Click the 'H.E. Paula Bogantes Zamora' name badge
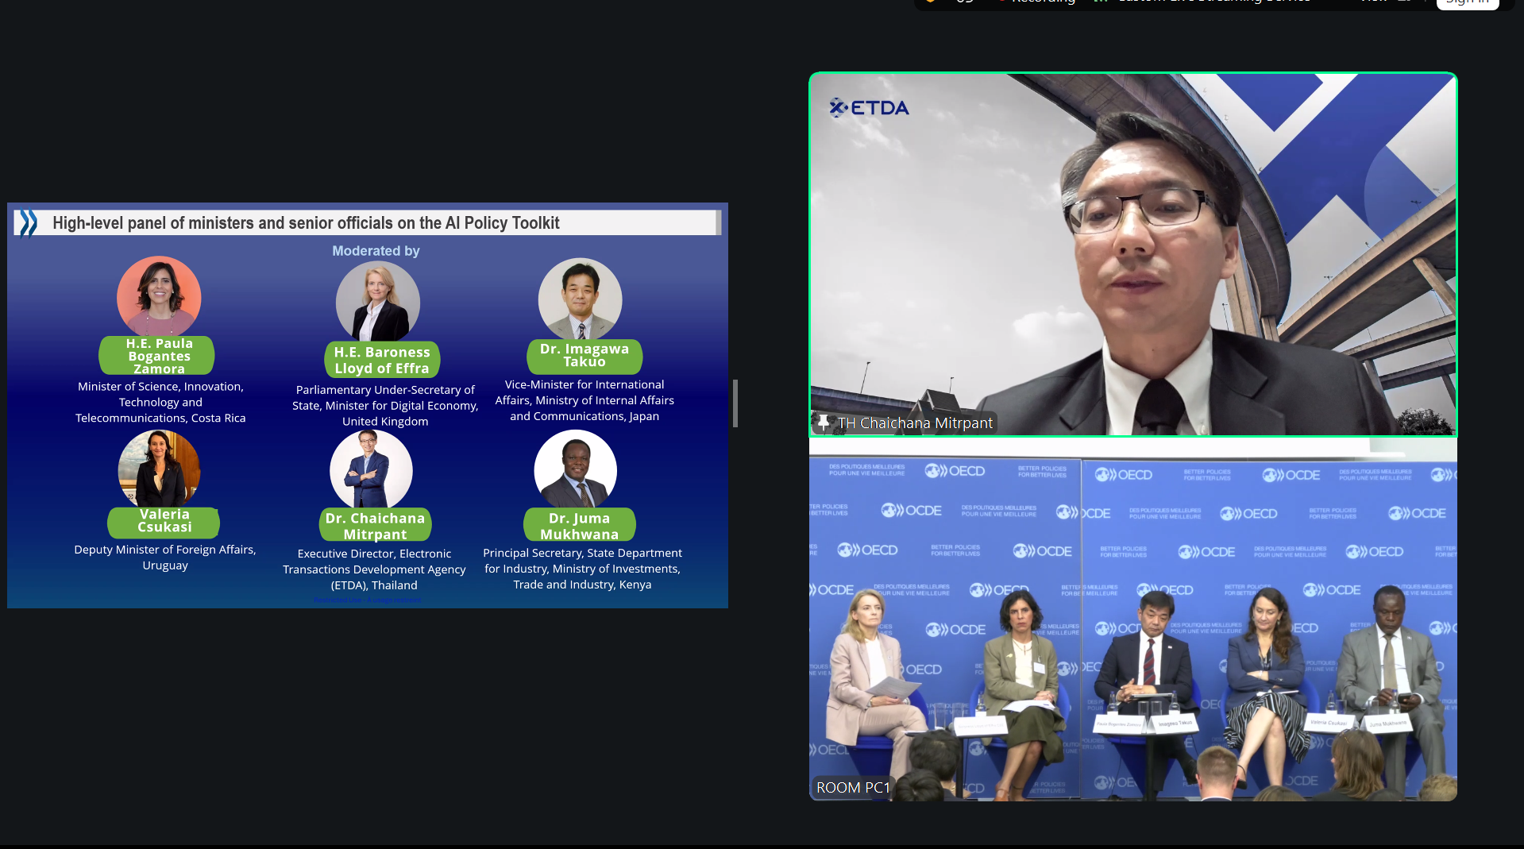Viewport: 1524px width, 849px height. tap(157, 356)
